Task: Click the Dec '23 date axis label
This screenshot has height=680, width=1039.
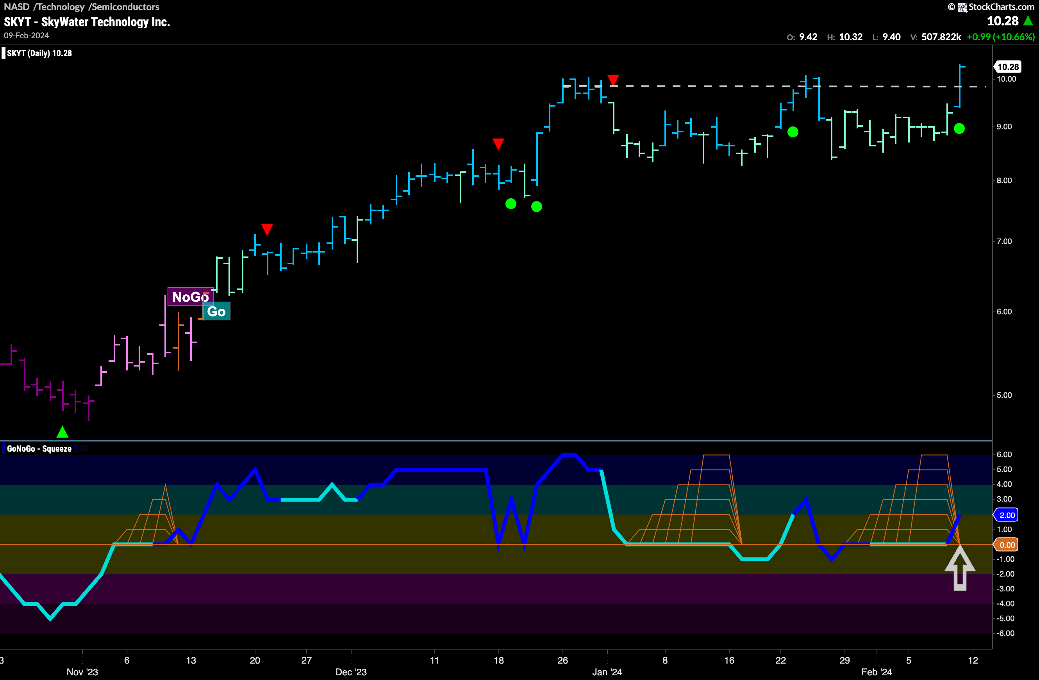Action: 351,672
